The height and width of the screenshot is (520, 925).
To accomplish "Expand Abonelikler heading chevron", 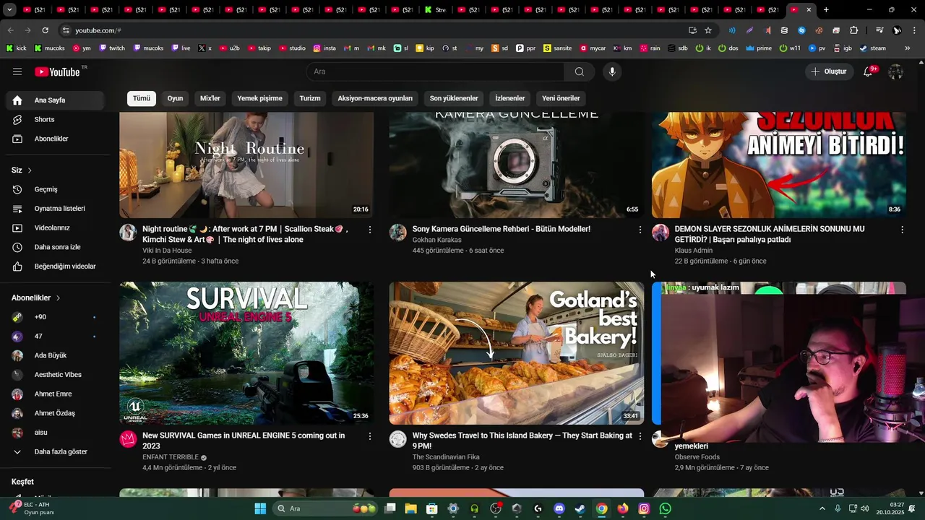I will click(58, 298).
